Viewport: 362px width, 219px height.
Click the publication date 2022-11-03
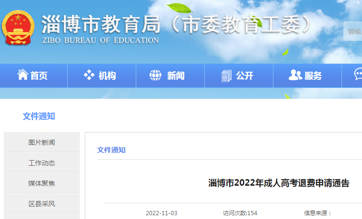pyautogui.click(x=161, y=213)
